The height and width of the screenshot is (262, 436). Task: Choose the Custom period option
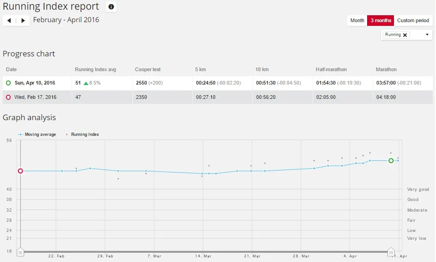pyautogui.click(x=413, y=21)
